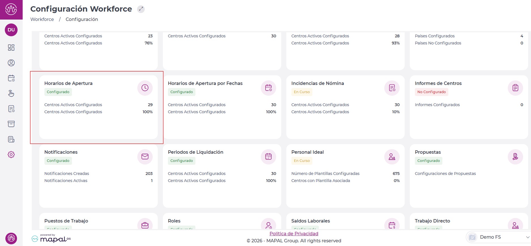Open the settings gear in the sidebar
Screen dimensions: 531x246
[11, 155]
